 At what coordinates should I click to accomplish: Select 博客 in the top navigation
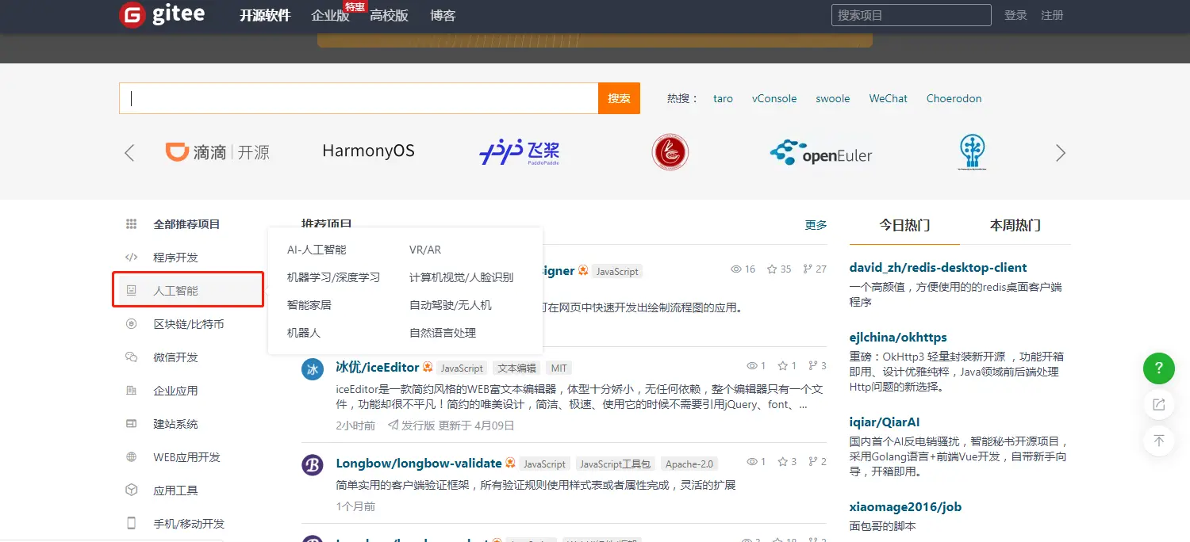(443, 16)
